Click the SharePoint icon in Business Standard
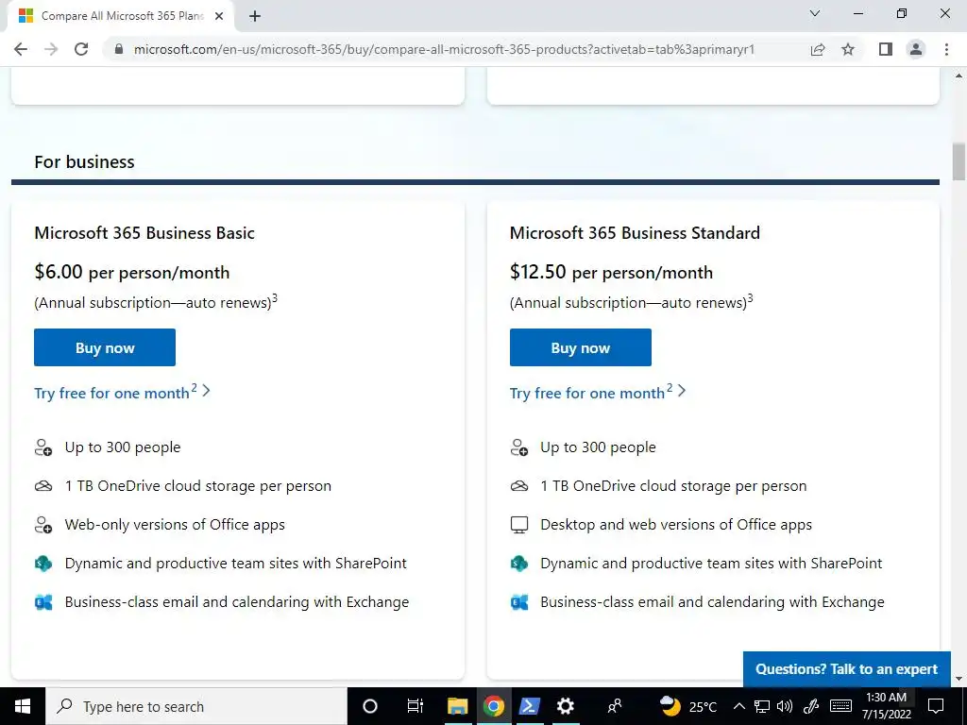The height and width of the screenshot is (725, 967). 519,564
